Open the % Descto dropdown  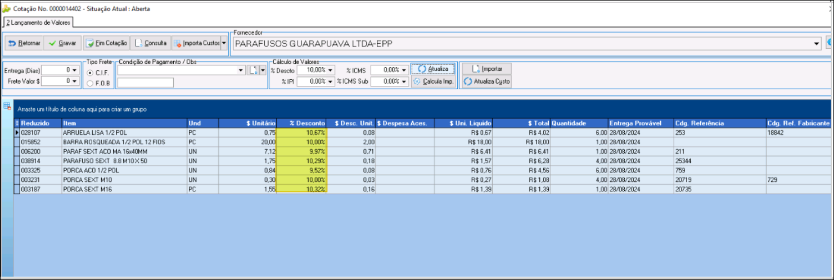(x=331, y=70)
